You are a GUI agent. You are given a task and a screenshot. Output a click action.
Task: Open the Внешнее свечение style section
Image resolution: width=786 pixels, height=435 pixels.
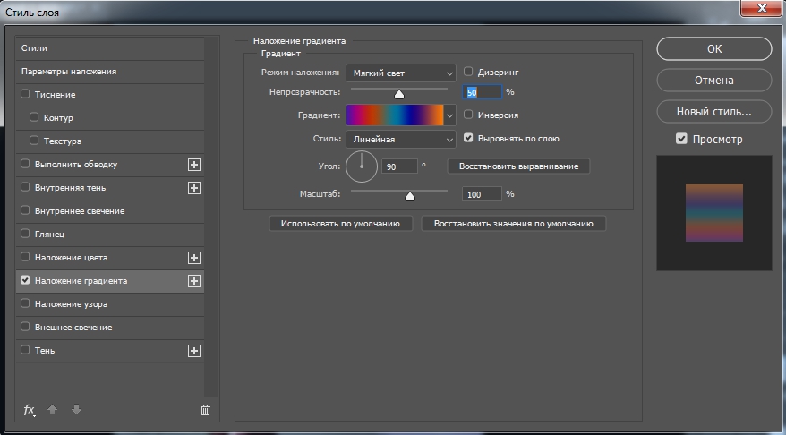pyautogui.click(x=73, y=328)
